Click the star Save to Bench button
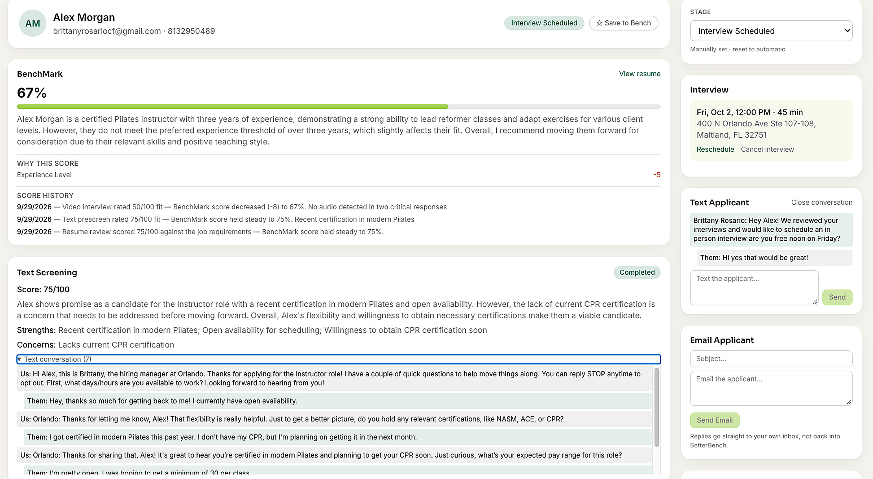Viewport: 873px width, 479px height. click(623, 23)
